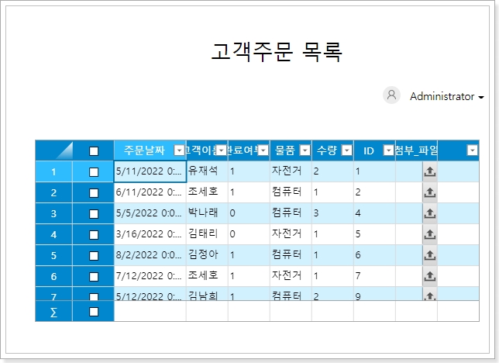The width and height of the screenshot is (499, 363).
Task: Check the checkbox for row 1
Action: (94, 171)
